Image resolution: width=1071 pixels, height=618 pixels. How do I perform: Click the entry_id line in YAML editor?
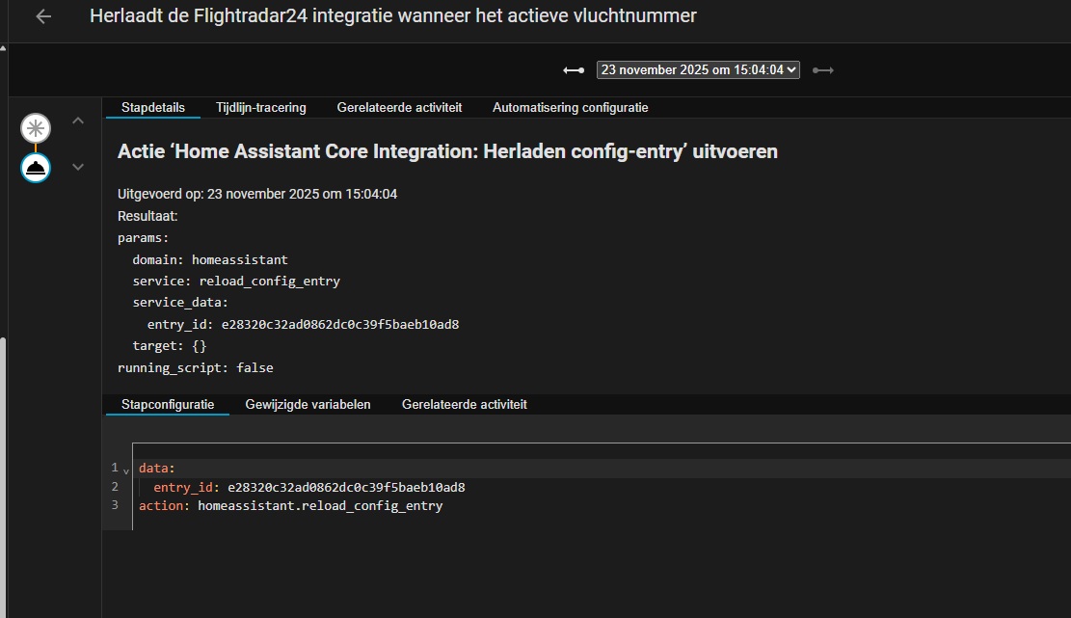coord(308,488)
